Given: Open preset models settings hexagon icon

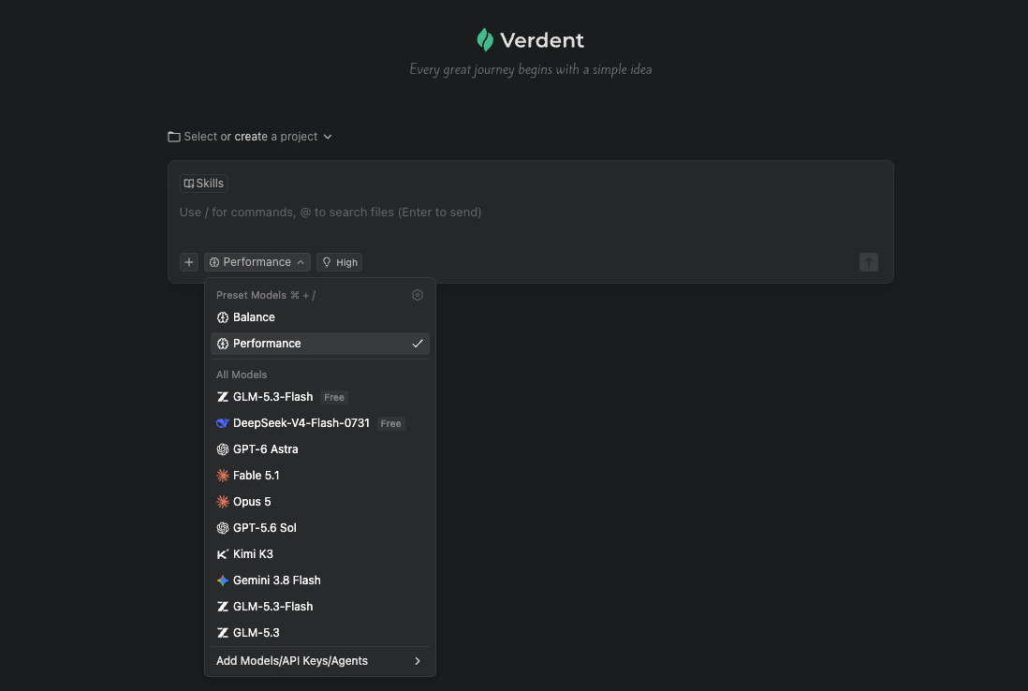Looking at the screenshot, I should tap(417, 295).
